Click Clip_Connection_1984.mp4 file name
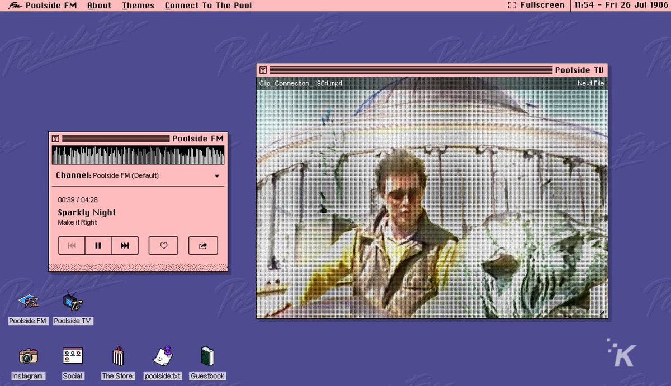Viewport: 671px width, 386px height. (x=301, y=83)
